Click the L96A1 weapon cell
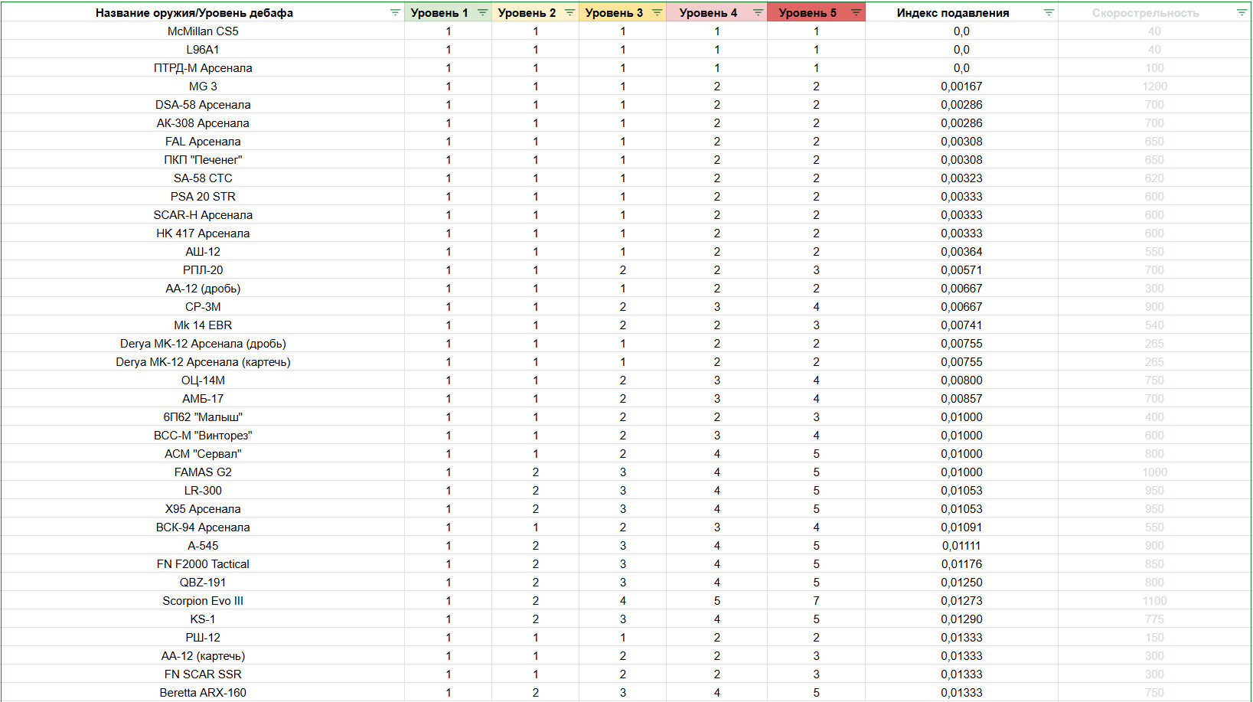Screen dimensions: 1253x702 pos(203,50)
